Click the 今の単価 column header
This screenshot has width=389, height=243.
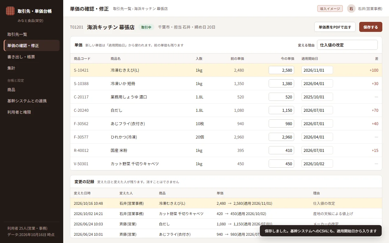tap(287, 59)
